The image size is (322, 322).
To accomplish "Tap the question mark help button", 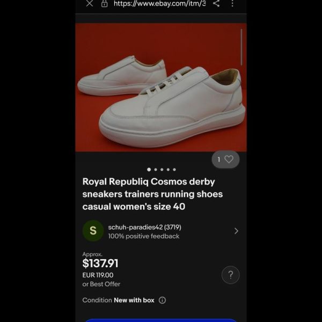I will (x=231, y=275).
